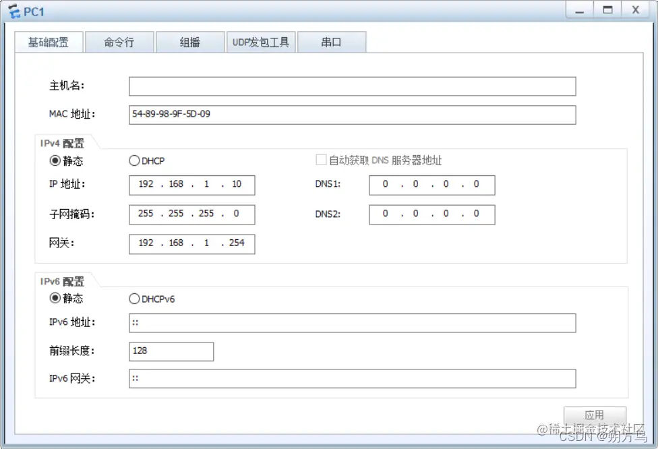658x449 pixels.
Task: Click the DNS2 address field
Action: pos(431,214)
